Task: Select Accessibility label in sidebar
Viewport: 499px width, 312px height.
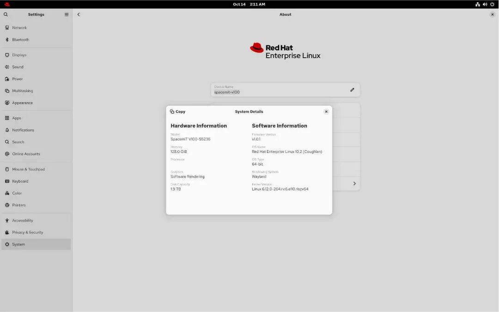Action: coord(23,220)
